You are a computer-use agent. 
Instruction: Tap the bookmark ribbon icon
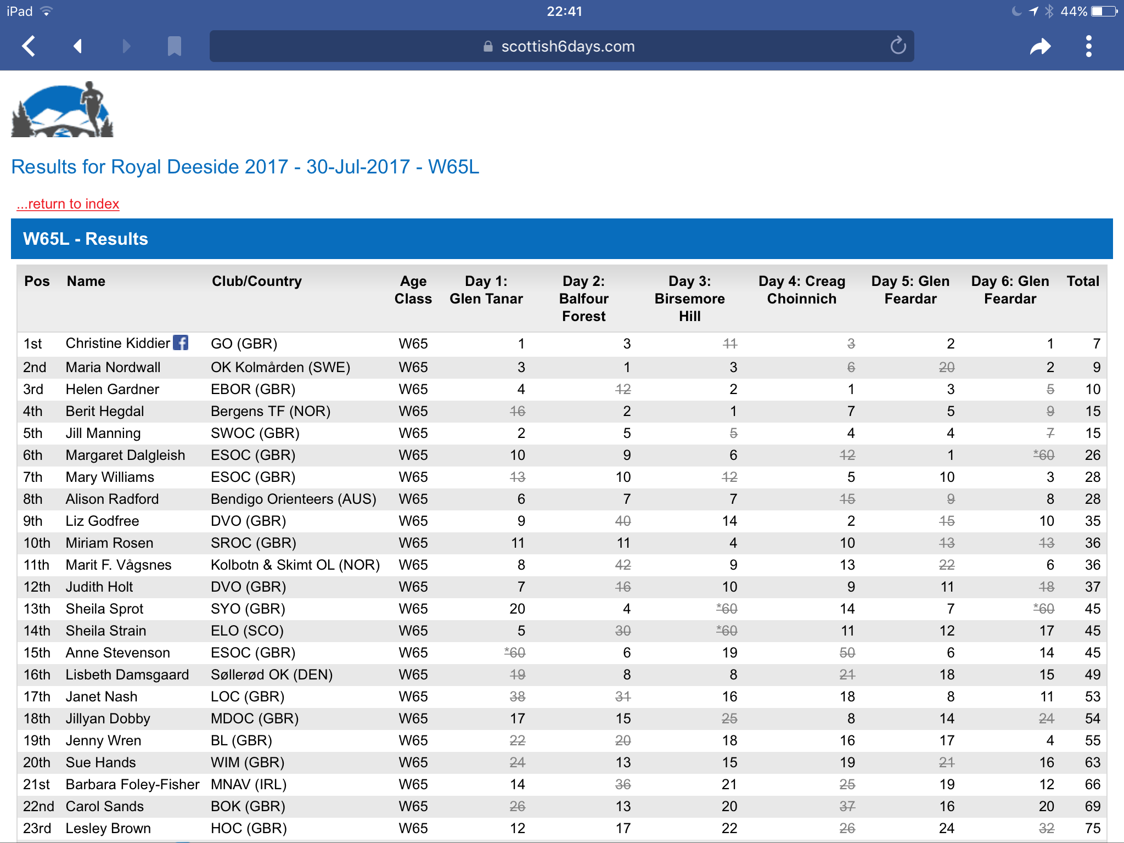pyautogui.click(x=174, y=46)
